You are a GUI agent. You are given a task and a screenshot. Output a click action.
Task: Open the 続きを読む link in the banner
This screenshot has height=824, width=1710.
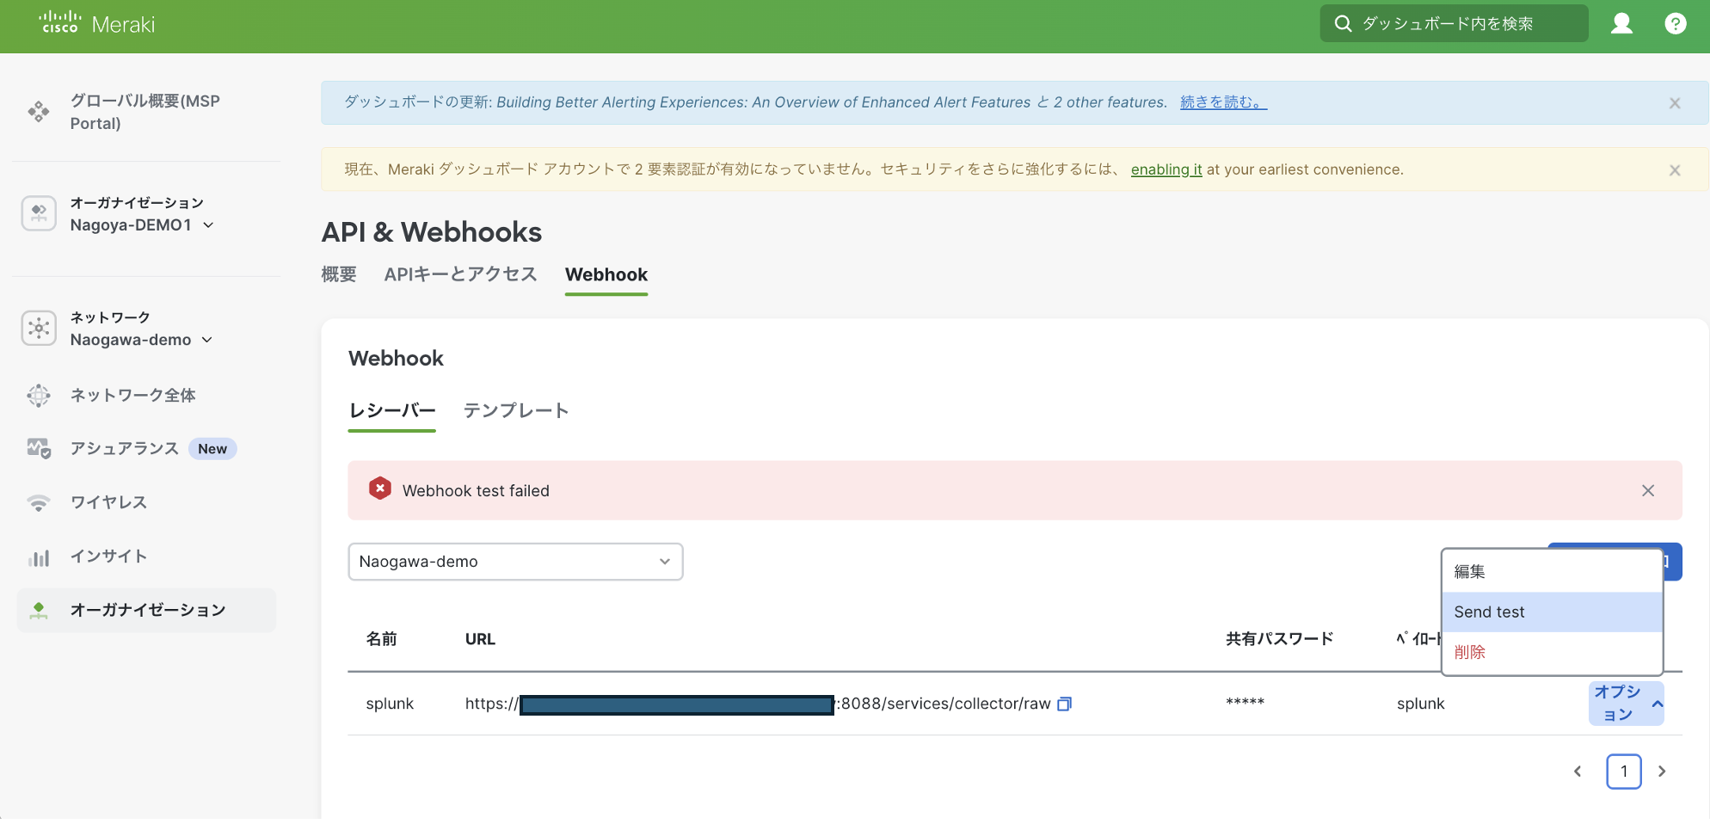(1221, 101)
